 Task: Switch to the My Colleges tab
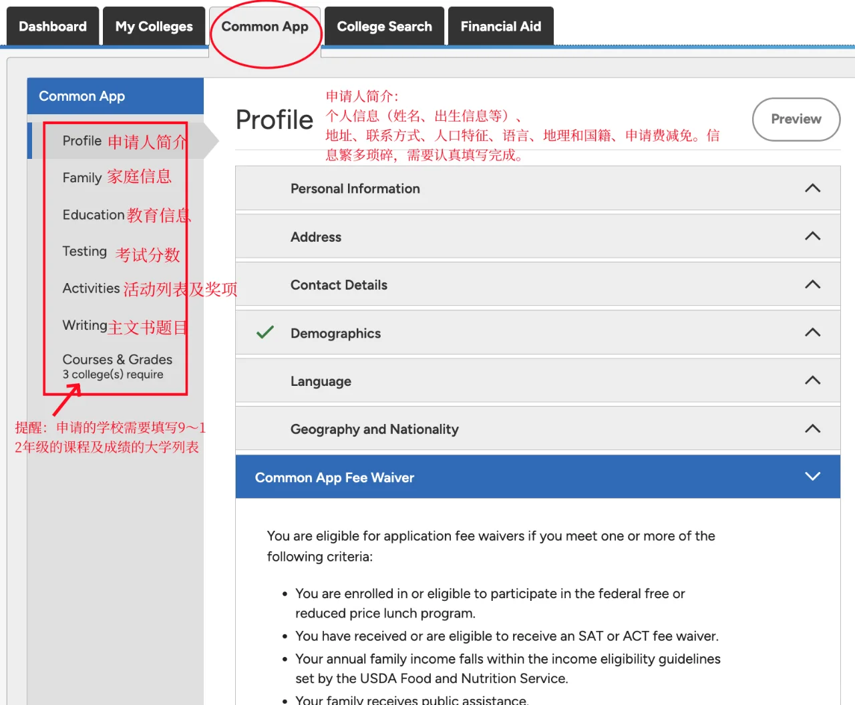[154, 26]
